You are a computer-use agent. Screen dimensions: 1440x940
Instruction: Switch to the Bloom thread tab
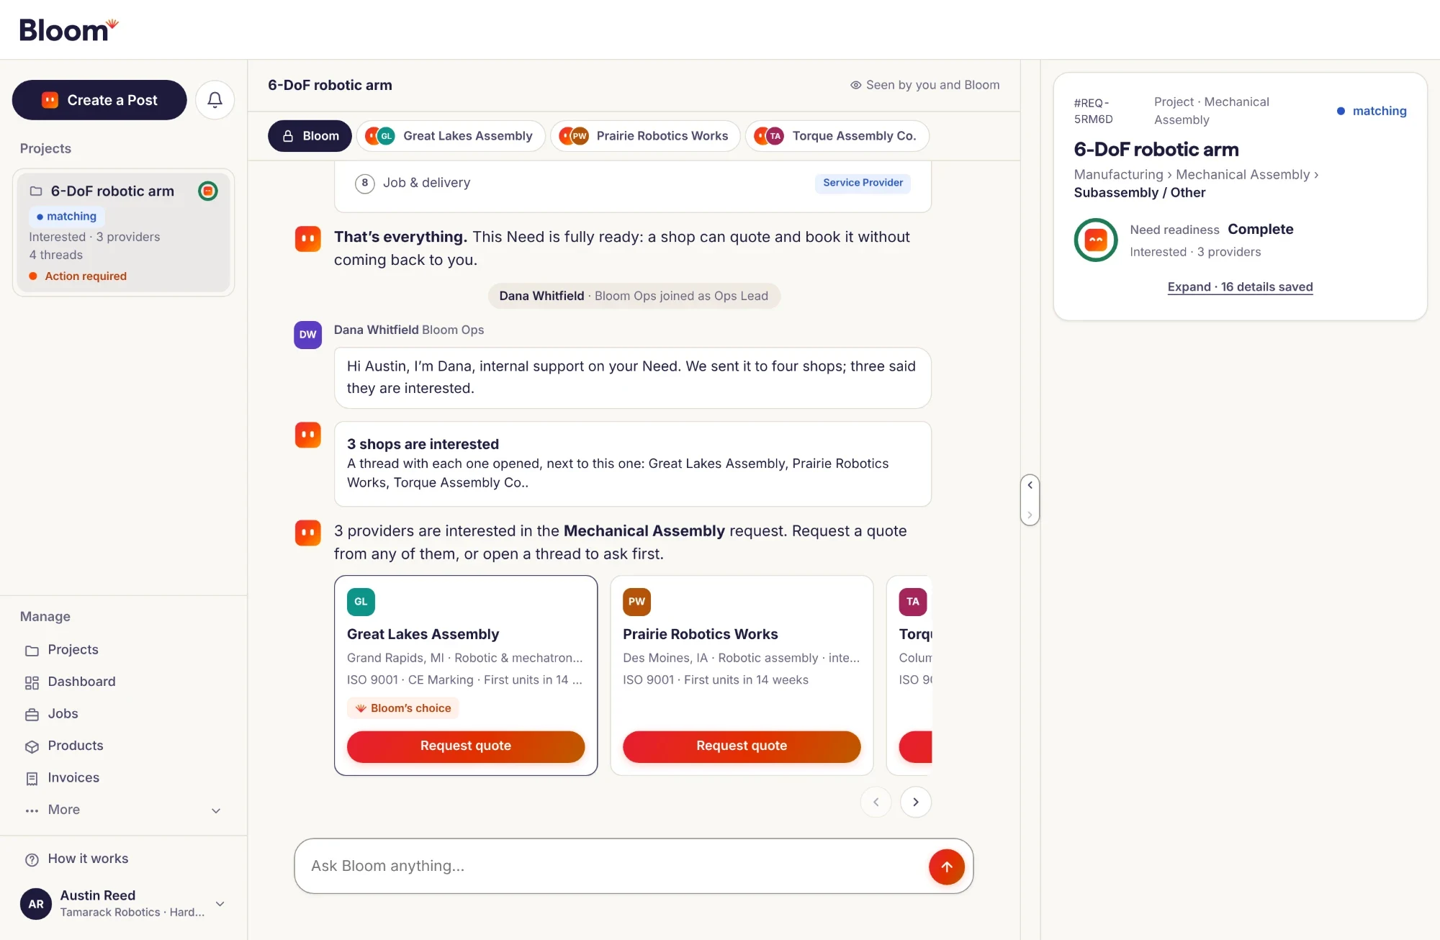coord(310,136)
